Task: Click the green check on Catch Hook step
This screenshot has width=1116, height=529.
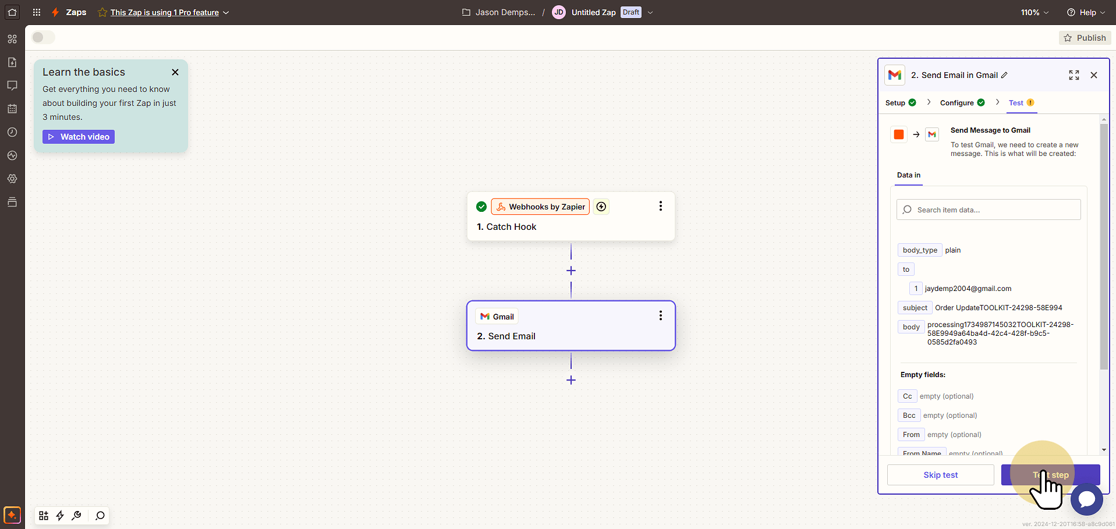Action: 481,207
